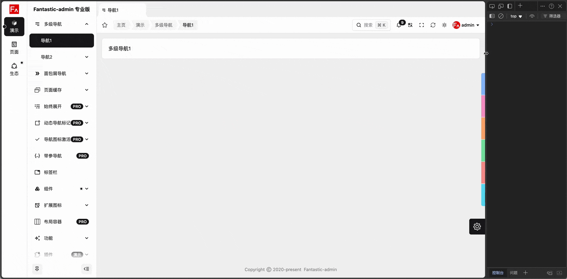This screenshot has width=567, height=279.
Task: Click the language translation icon
Action: (x=410, y=25)
